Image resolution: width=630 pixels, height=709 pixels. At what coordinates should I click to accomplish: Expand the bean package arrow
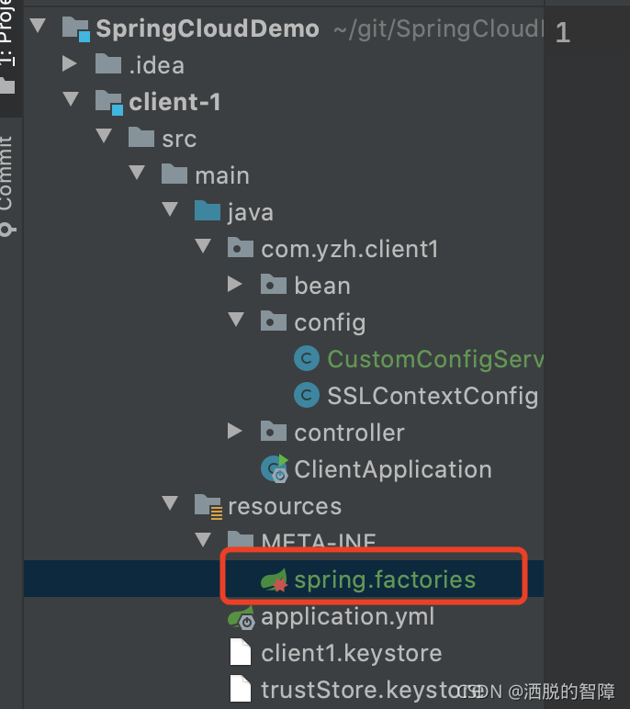tap(235, 284)
